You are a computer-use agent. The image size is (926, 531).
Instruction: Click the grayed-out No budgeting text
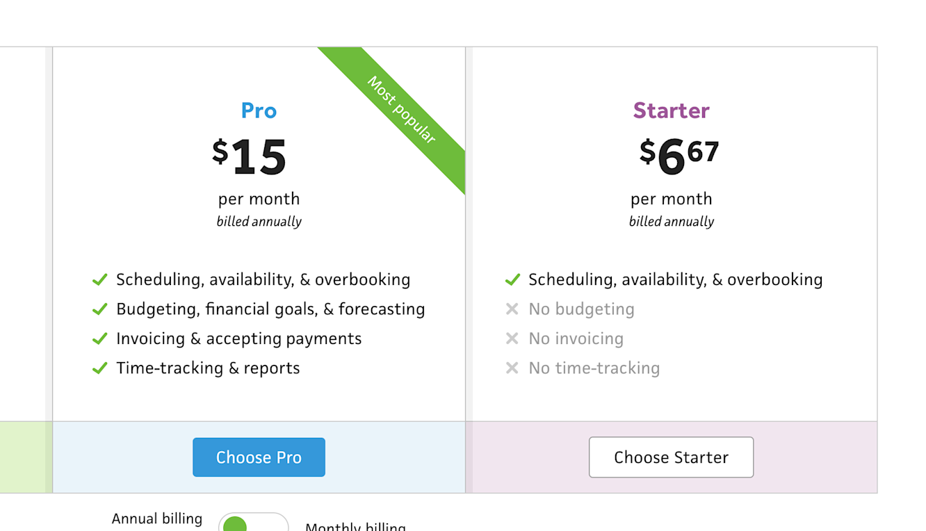tap(581, 309)
